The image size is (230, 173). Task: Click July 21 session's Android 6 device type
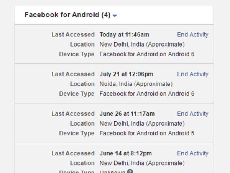[147, 94]
